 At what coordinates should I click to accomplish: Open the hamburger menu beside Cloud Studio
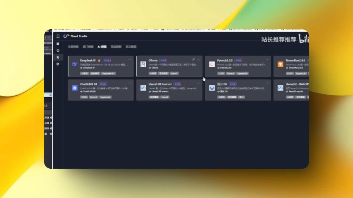pos(58,36)
